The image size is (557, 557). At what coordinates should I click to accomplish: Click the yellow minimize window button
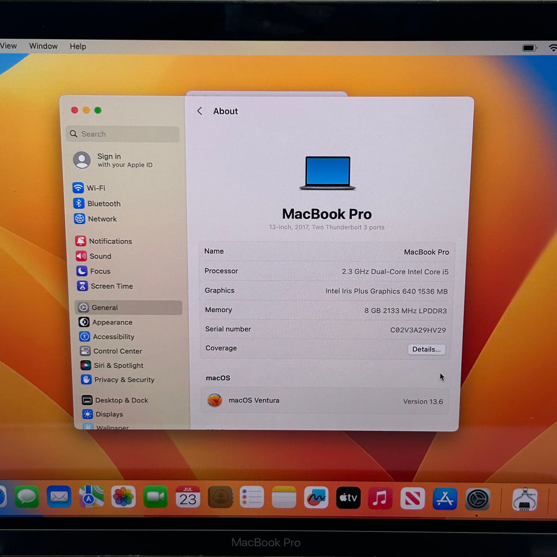[x=86, y=110]
